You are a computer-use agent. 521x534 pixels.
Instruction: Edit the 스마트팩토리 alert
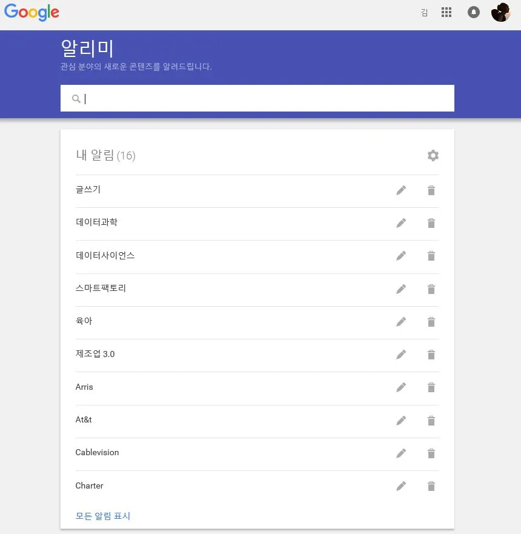[x=401, y=289]
